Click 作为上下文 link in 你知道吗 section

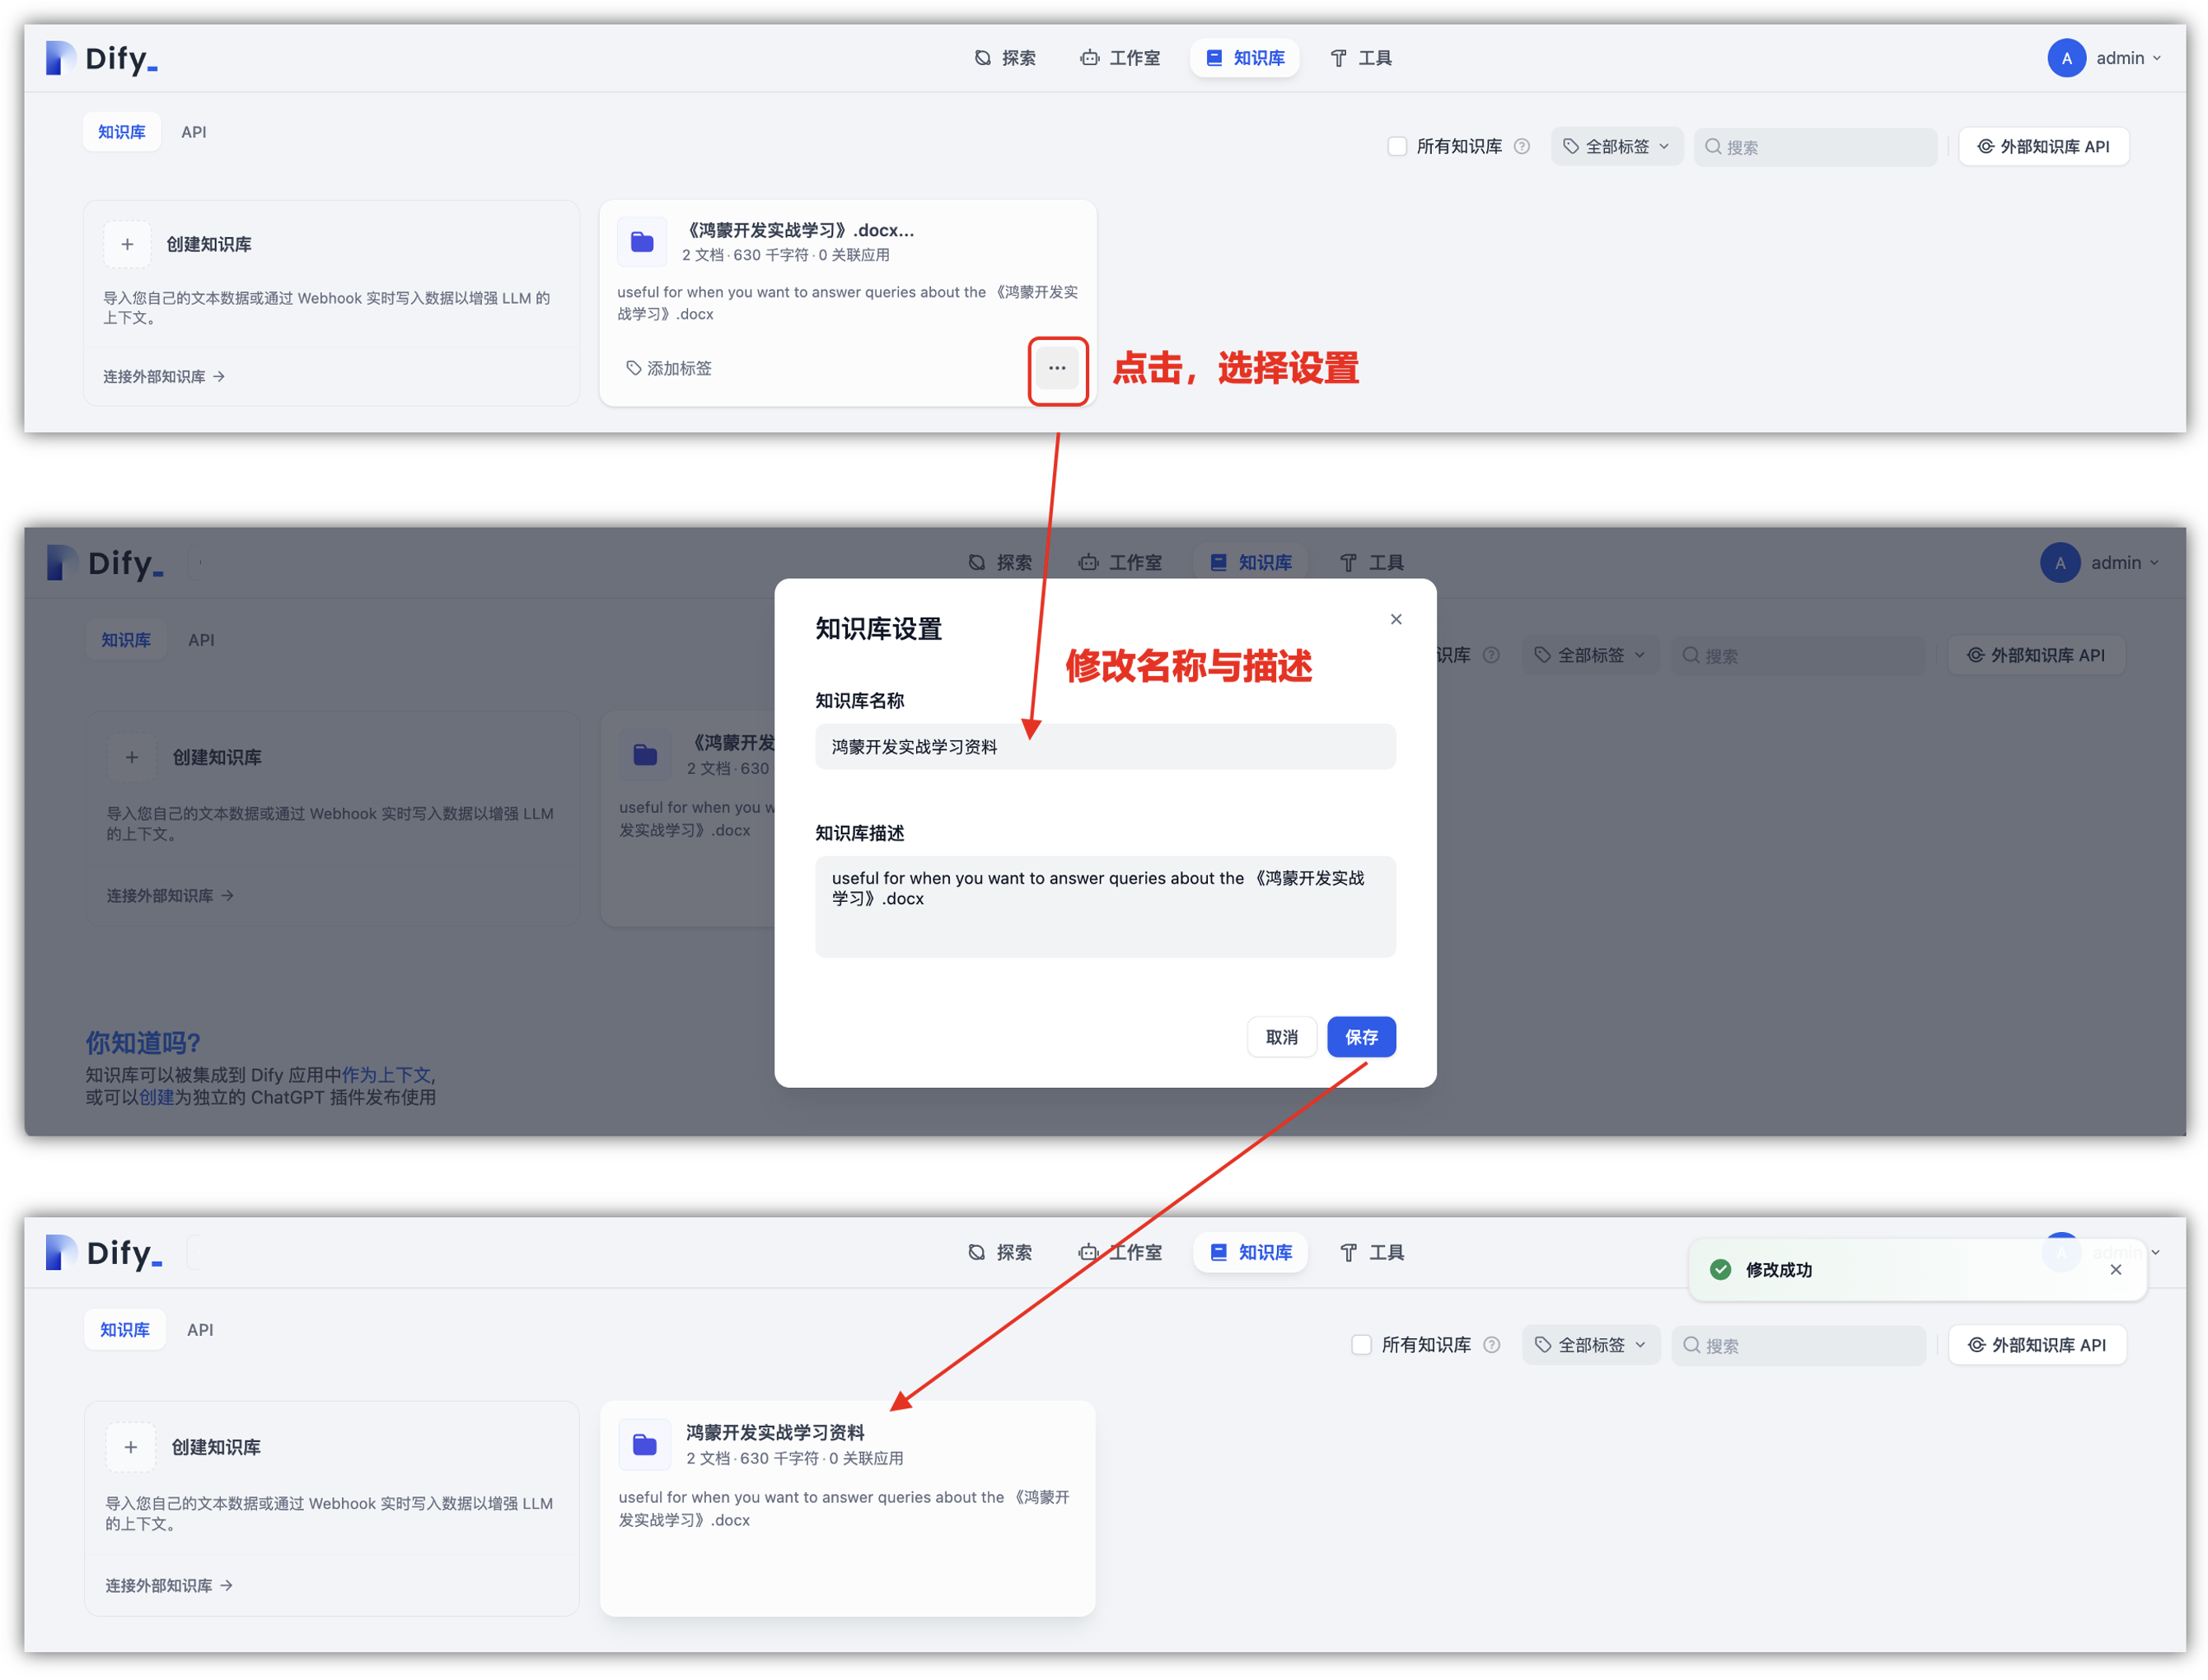pos(386,1075)
